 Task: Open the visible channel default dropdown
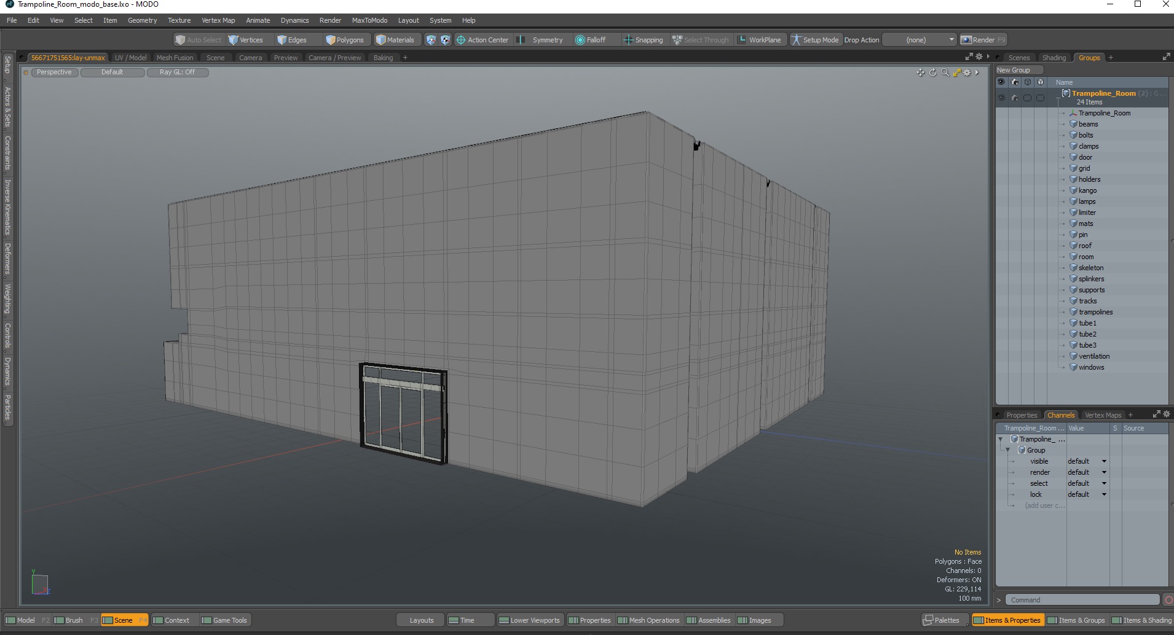click(x=1087, y=461)
